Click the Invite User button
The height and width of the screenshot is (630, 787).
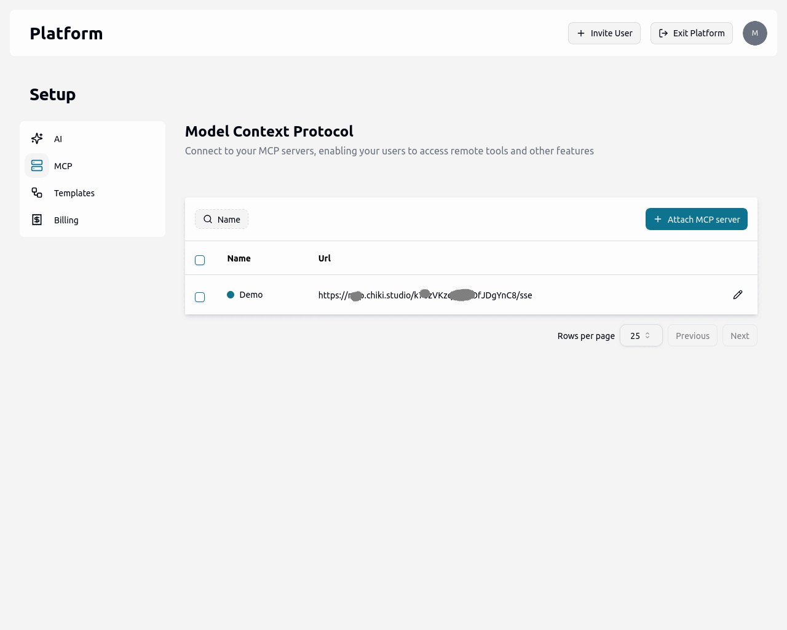click(604, 33)
